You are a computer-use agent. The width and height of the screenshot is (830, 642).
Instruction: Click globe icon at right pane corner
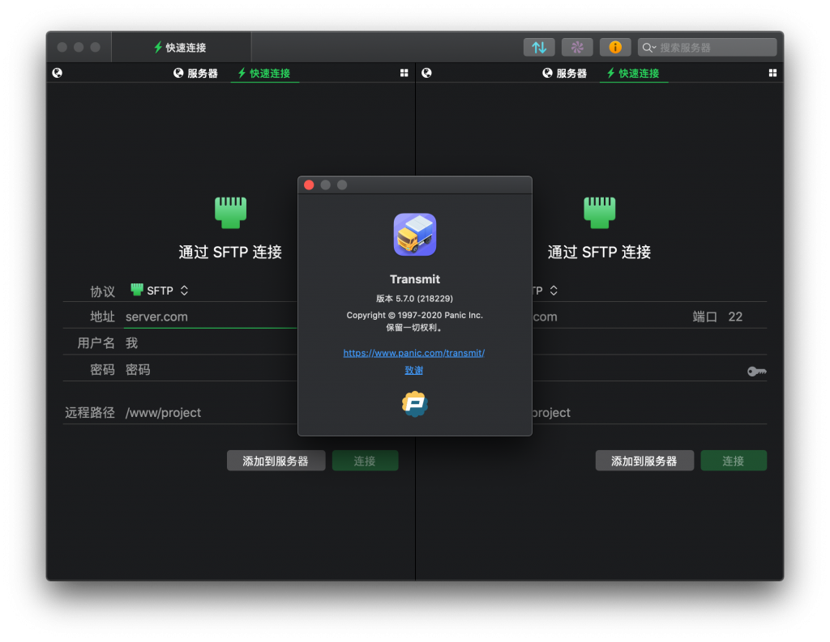pos(426,73)
